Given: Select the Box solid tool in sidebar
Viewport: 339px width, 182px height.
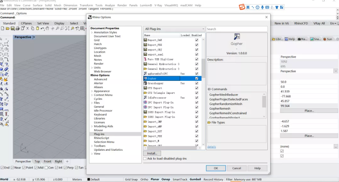Looking at the screenshot, I should 2,69.
